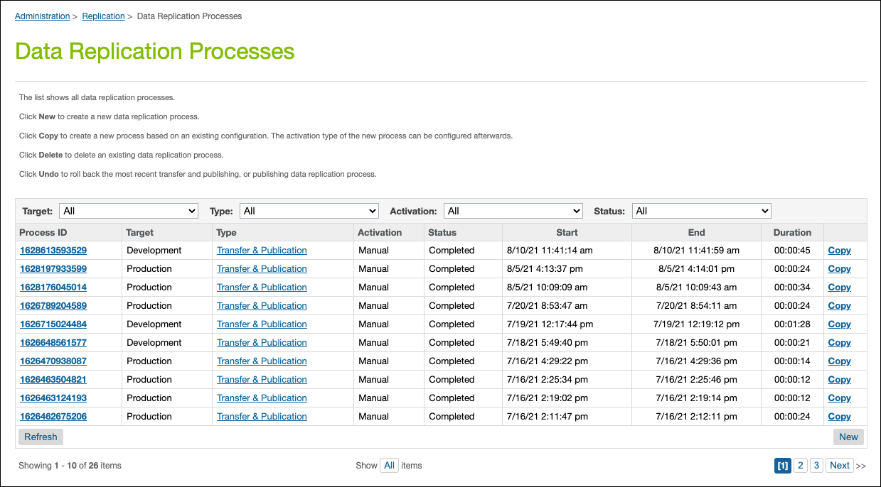Click Transfer & Publication for process 1628176045014
The height and width of the screenshot is (487, 881).
click(x=262, y=288)
